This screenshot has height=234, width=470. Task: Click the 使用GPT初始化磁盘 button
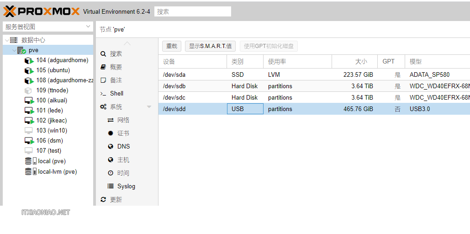pyautogui.click(x=269, y=46)
